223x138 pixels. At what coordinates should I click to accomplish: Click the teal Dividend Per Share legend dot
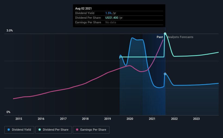tap(40, 130)
